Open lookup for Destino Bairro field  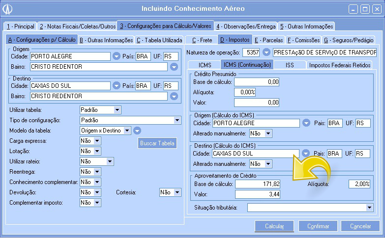(x=174, y=96)
